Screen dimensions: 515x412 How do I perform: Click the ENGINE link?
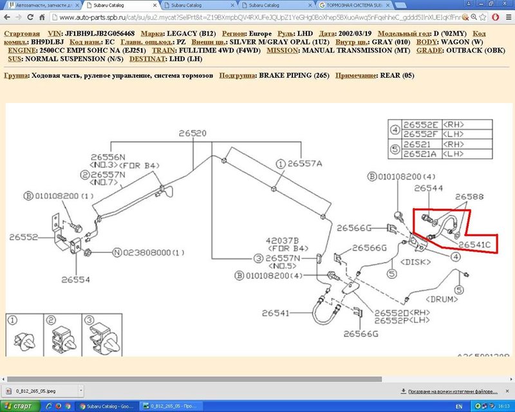tap(22, 51)
